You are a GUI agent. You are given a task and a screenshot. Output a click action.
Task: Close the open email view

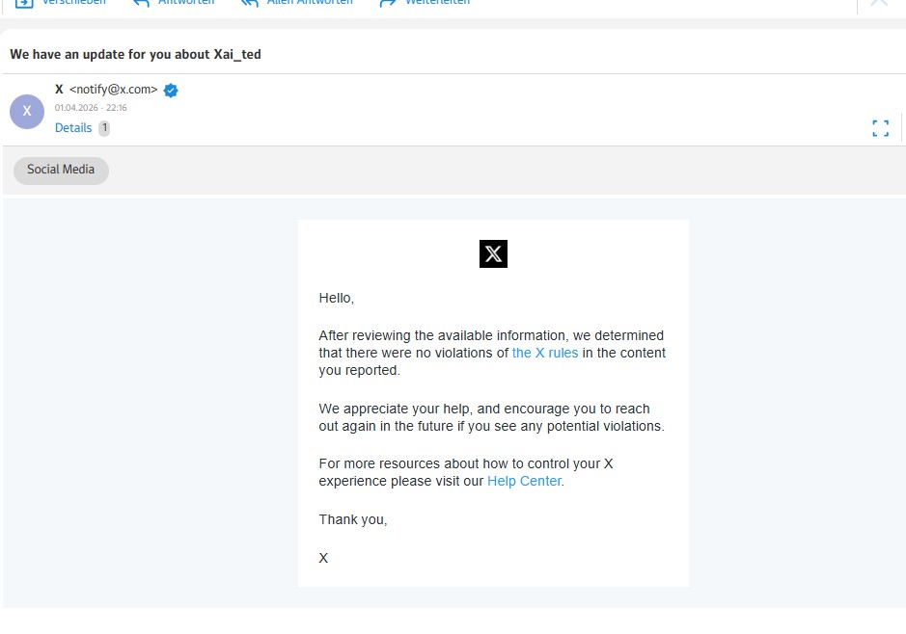877,3
